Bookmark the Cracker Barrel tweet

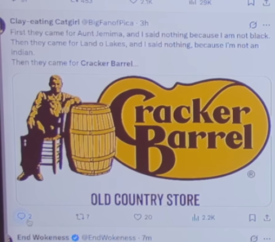pyautogui.click(x=252, y=218)
